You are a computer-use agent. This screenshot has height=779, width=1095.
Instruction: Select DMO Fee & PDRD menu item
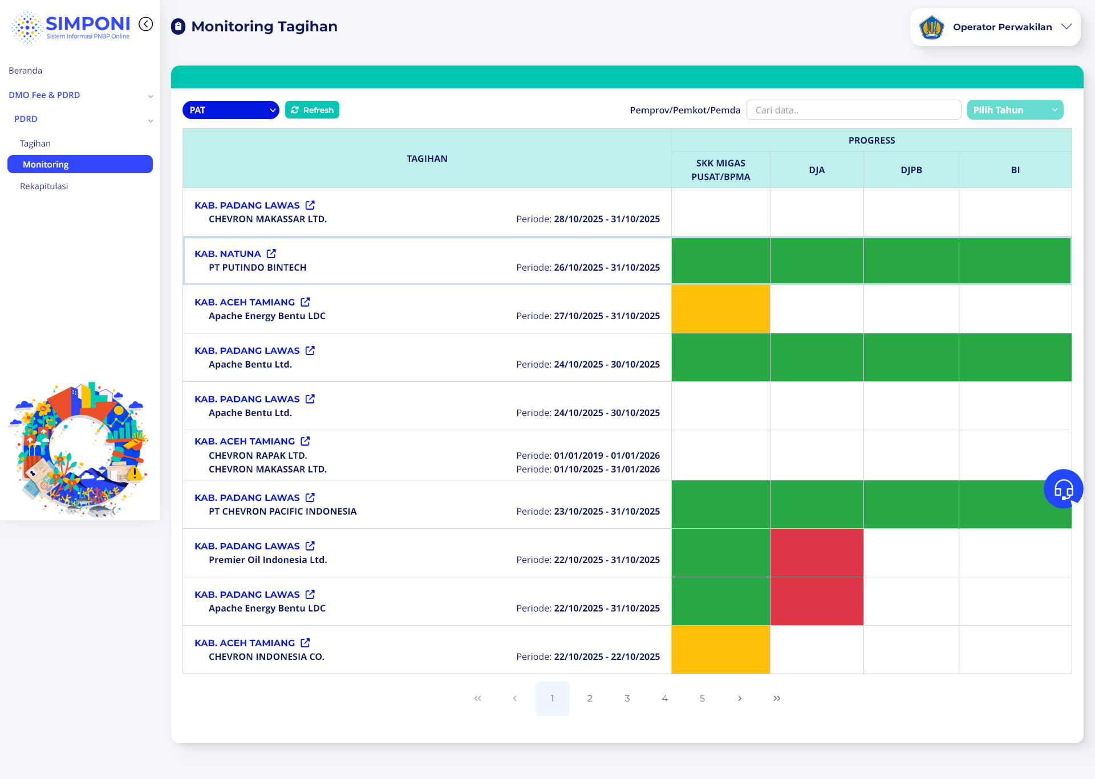click(x=44, y=95)
